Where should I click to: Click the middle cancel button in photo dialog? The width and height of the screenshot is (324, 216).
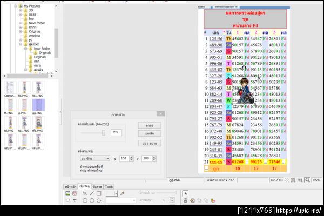[x=150, y=133]
